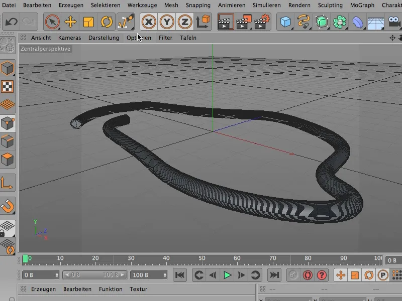Toggle automatic keyframing red button
Image resolution: width=402 pixels, height=301 pixels.
pyautogui.click(x=308, y=275)
